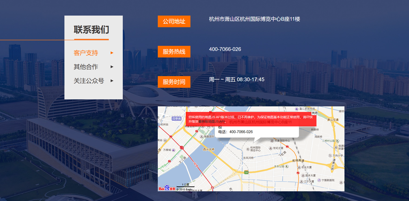Open the 其他合作 menu item
409x201 pixels.
pyautogui.click(x=86, y=67)
